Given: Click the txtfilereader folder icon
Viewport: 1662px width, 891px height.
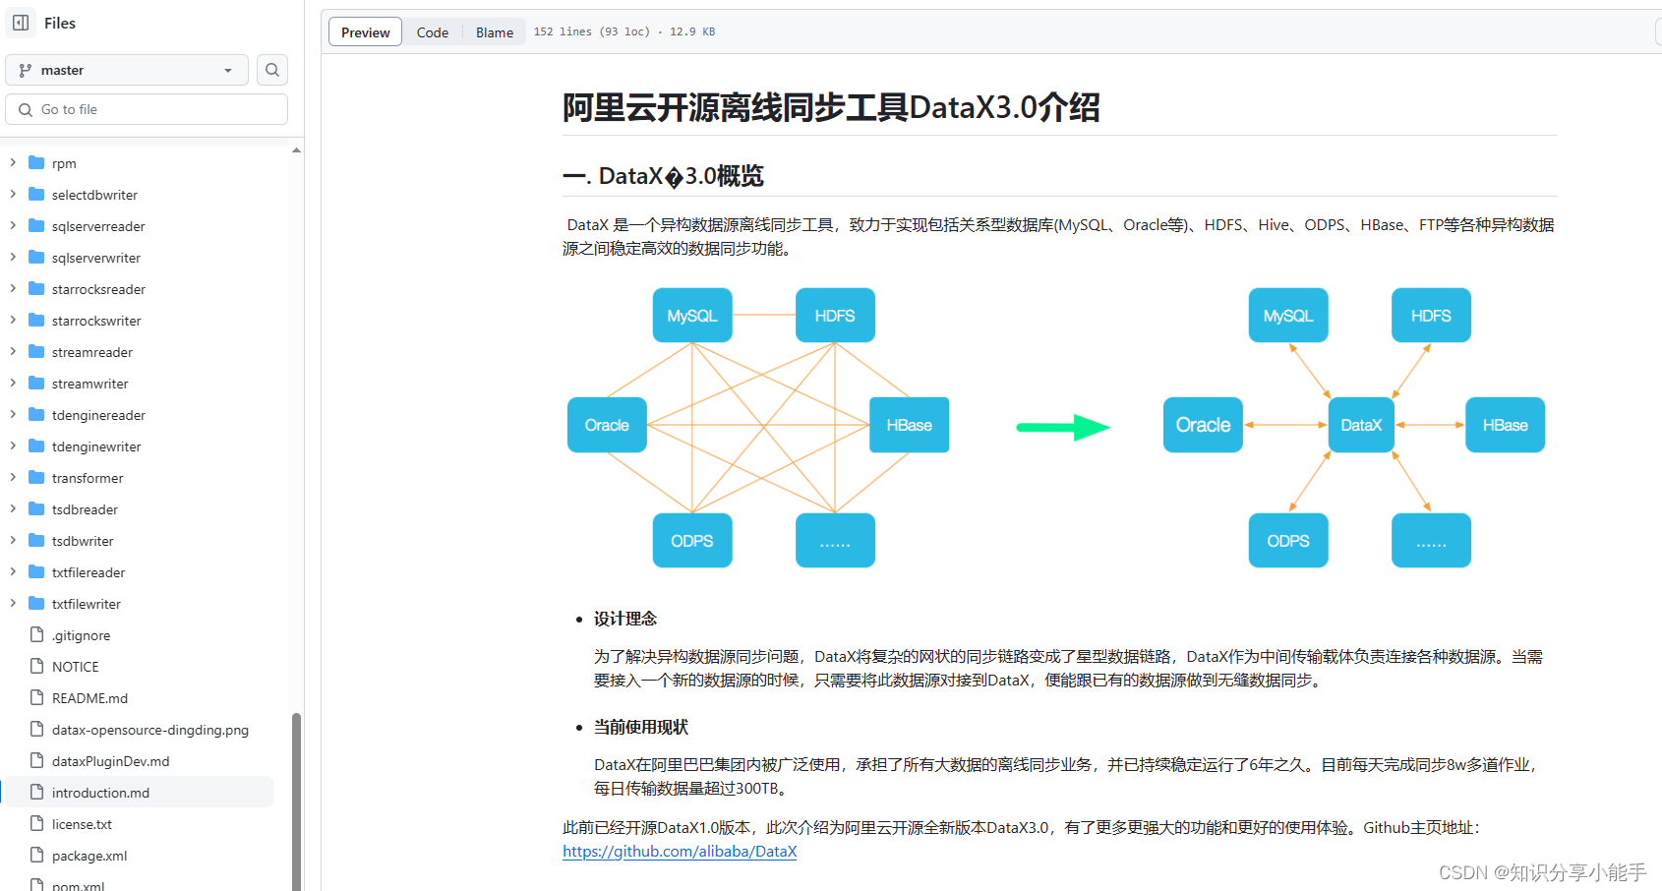Looking at the screenshot, I should tap(37, 571).
